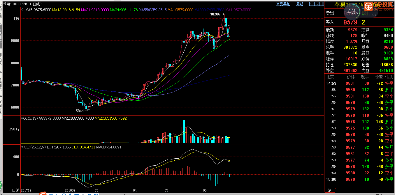Select the MA55:8359.2545 indicator label
Viewport: 395px width, 195px height.
pos(152,10)
